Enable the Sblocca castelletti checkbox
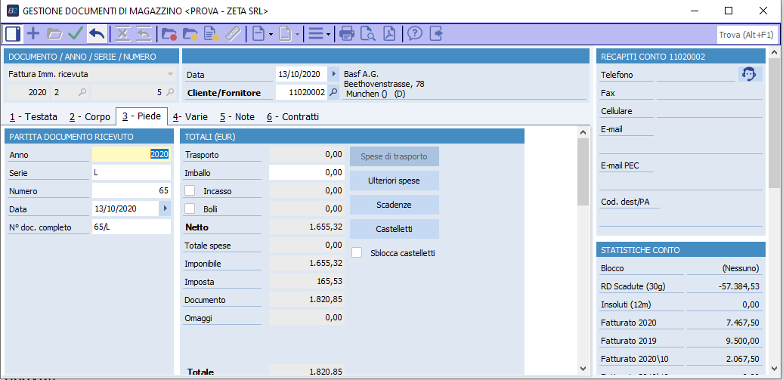This screenshot has height=380, width=783. [x=357, y=252]
